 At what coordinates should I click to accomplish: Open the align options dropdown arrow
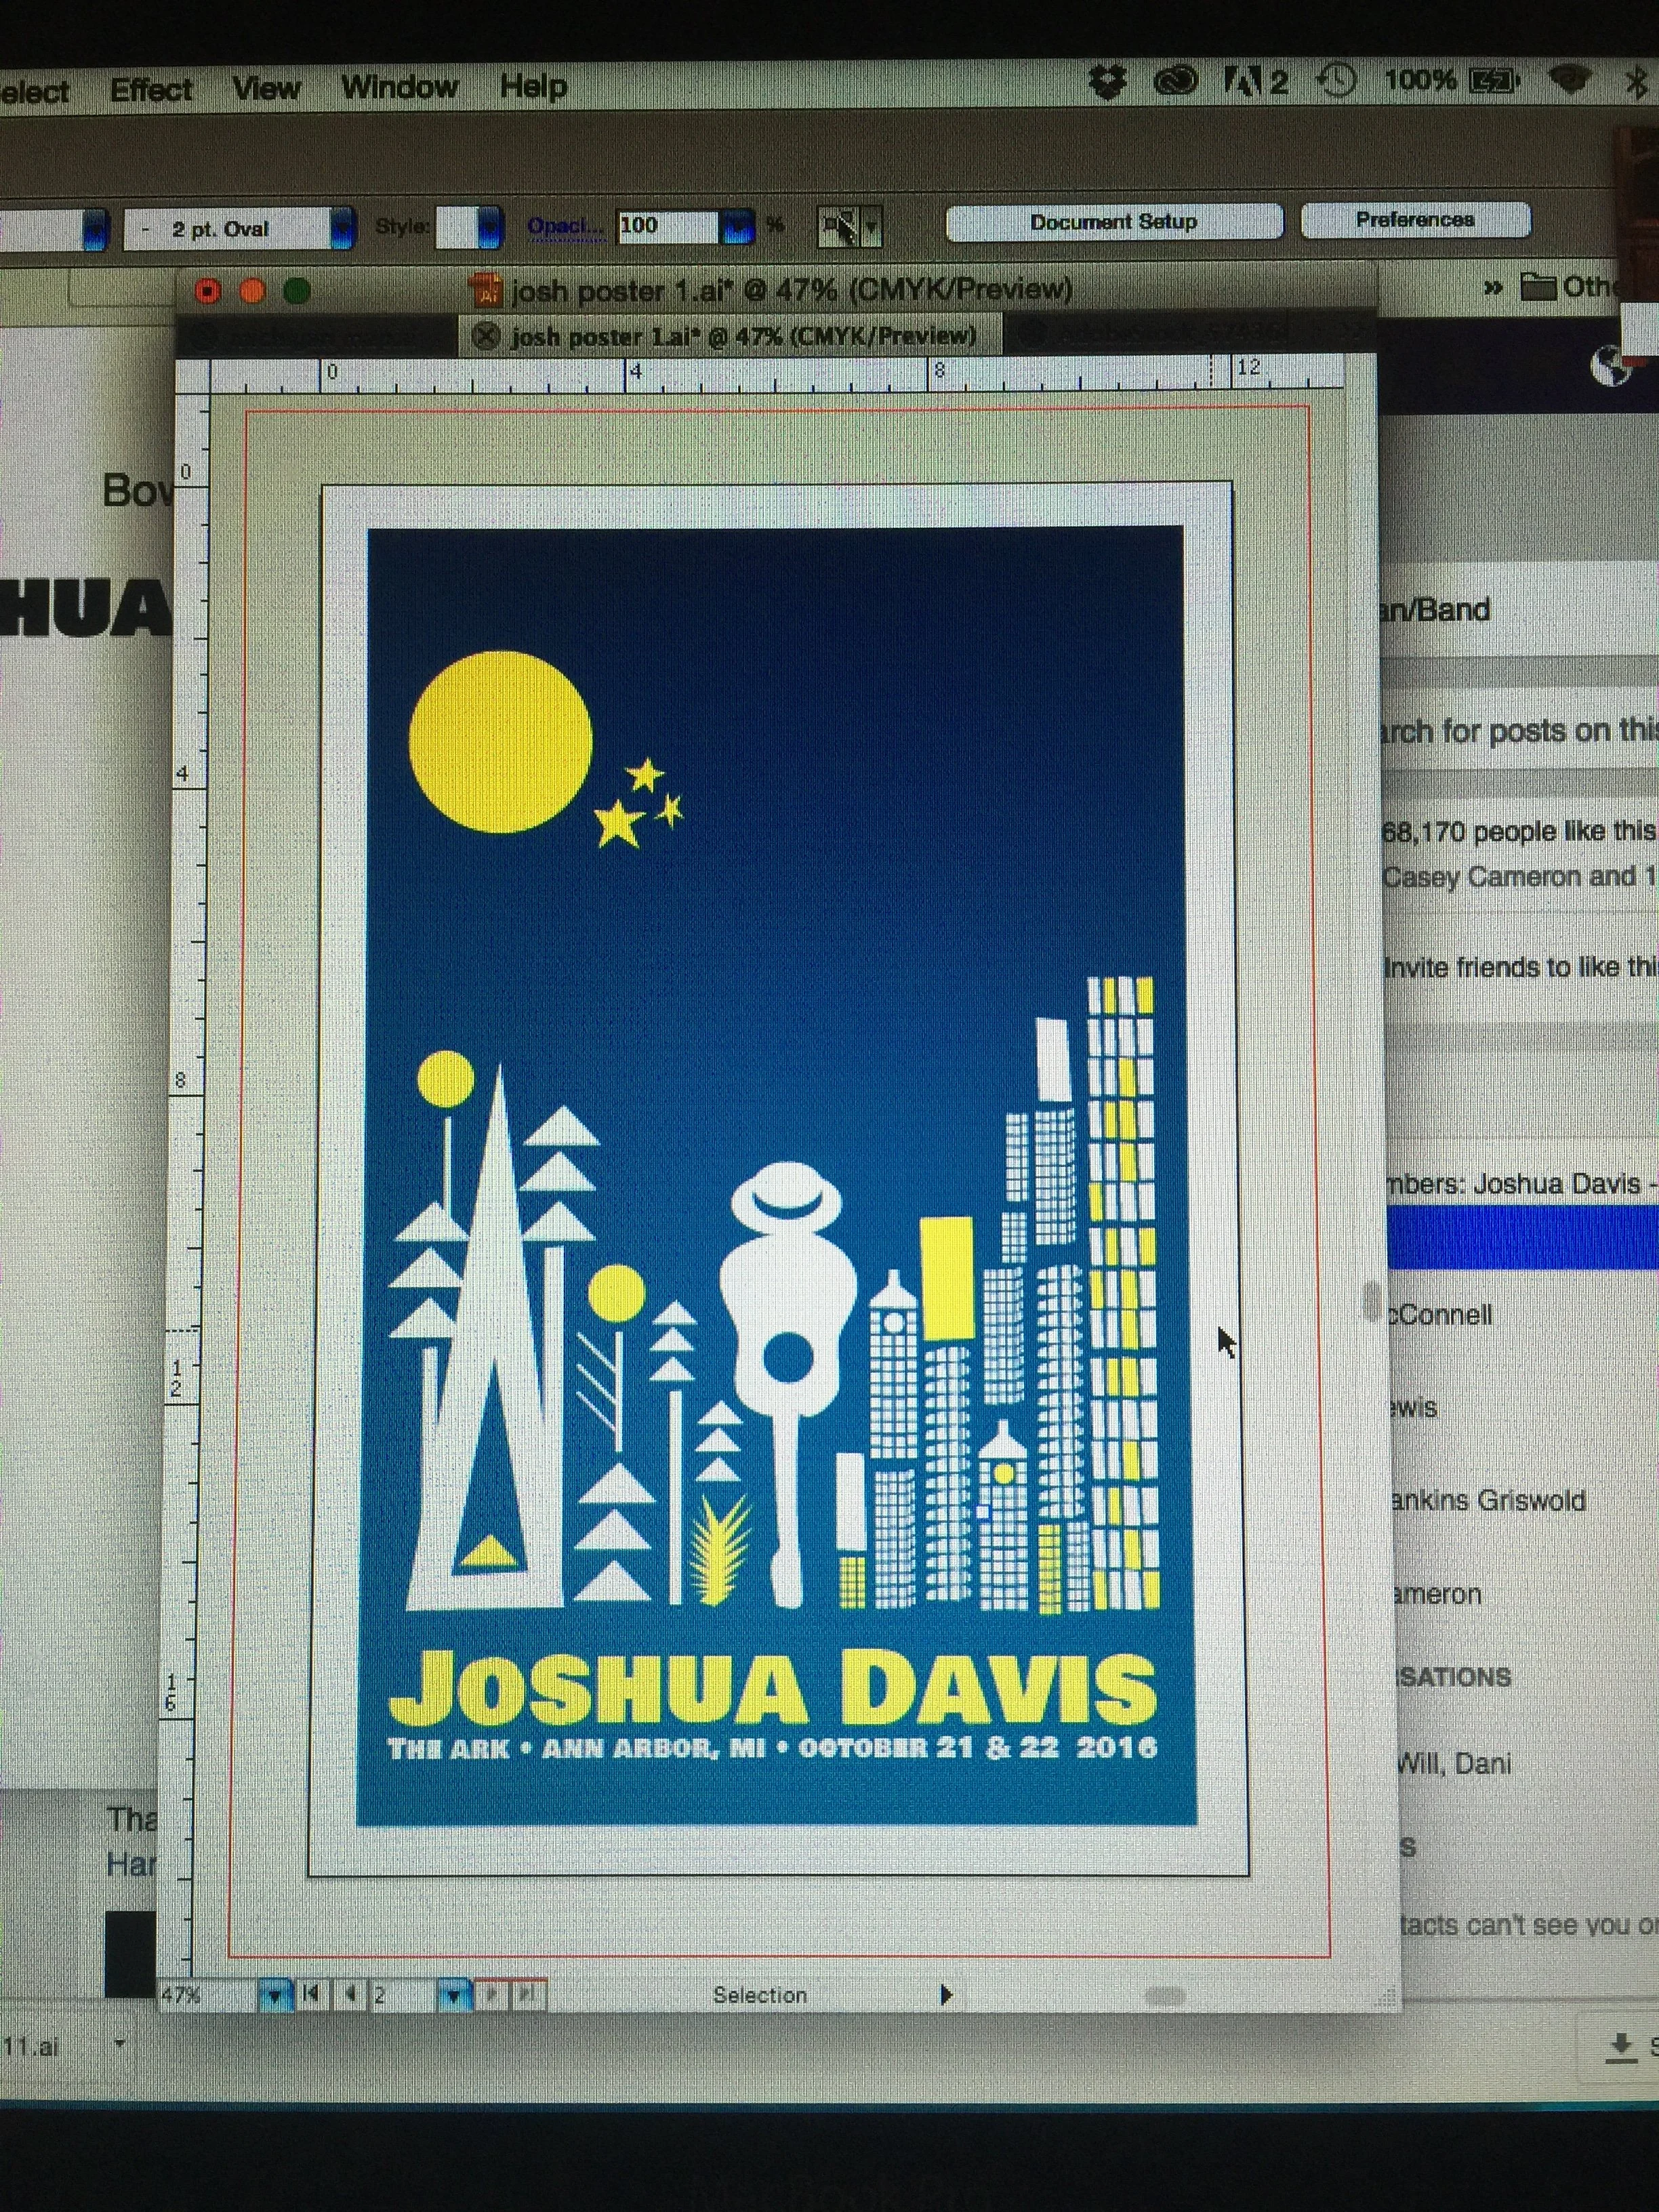[x=871, y=227]
